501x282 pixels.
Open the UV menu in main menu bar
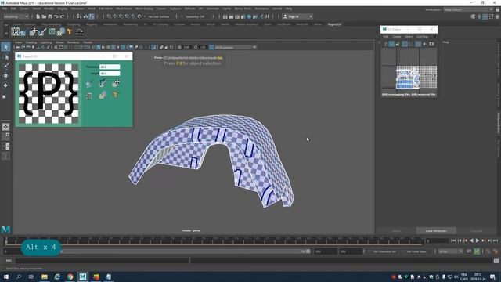[200, 9]
